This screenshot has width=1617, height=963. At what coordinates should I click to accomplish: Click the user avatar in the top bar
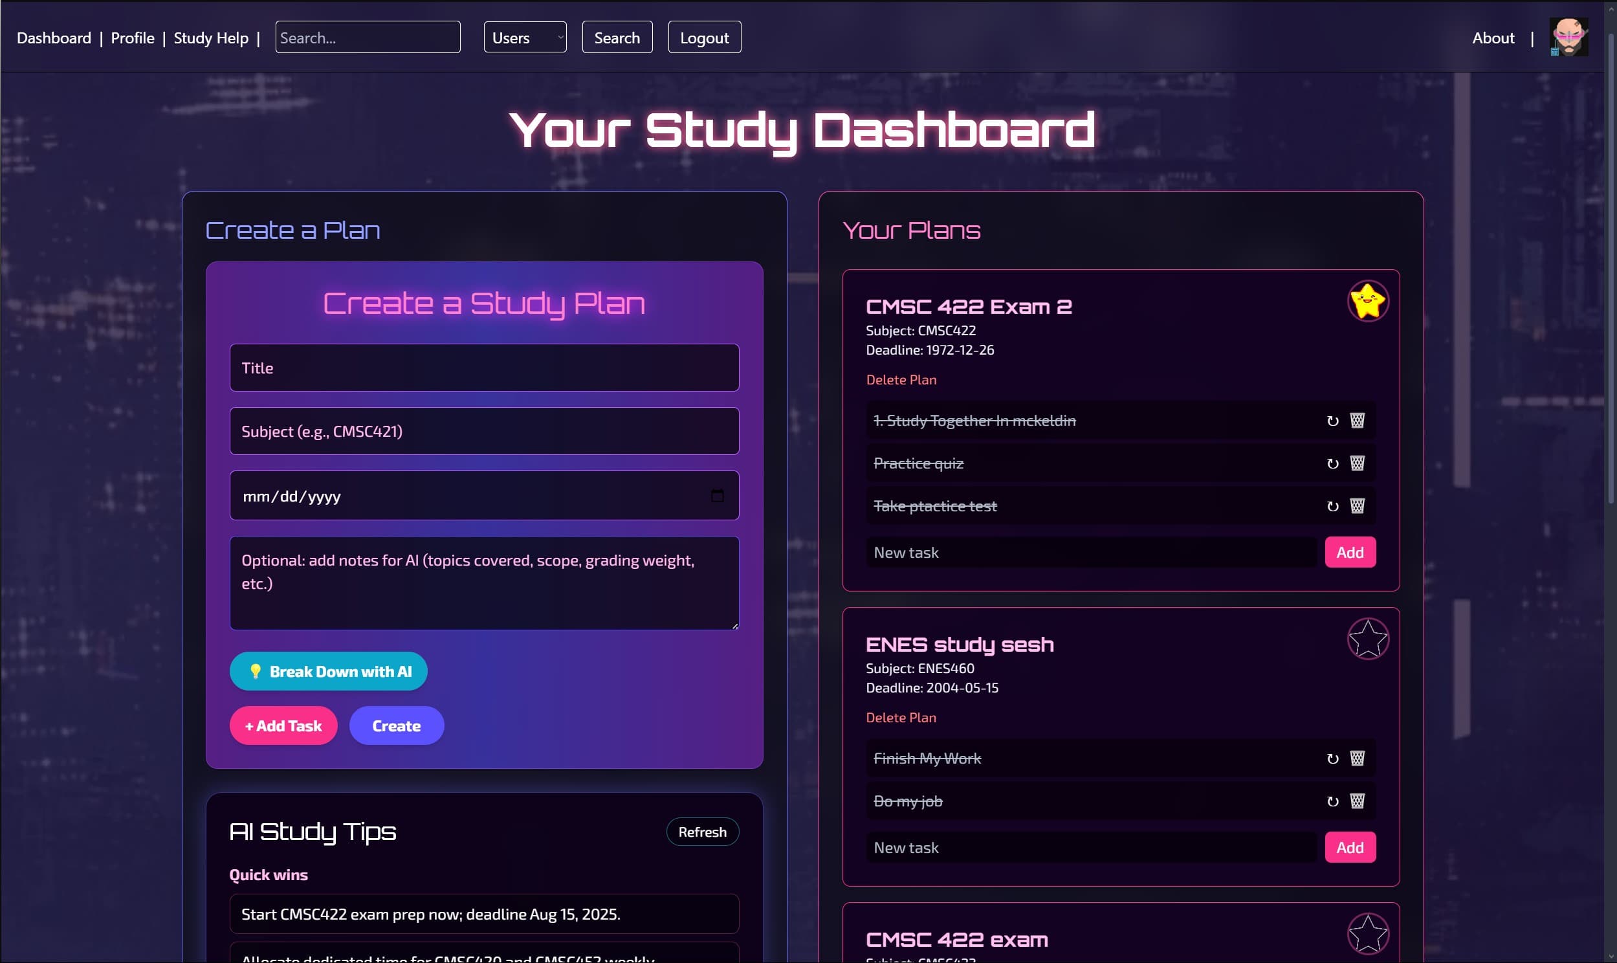click(x=1569, y=37)
